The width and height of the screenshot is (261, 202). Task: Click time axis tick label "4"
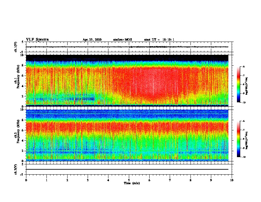[108, 180]
